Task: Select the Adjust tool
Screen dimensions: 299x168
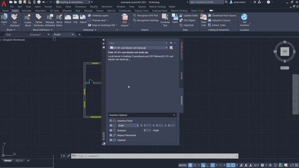Action: click(83, 19)
